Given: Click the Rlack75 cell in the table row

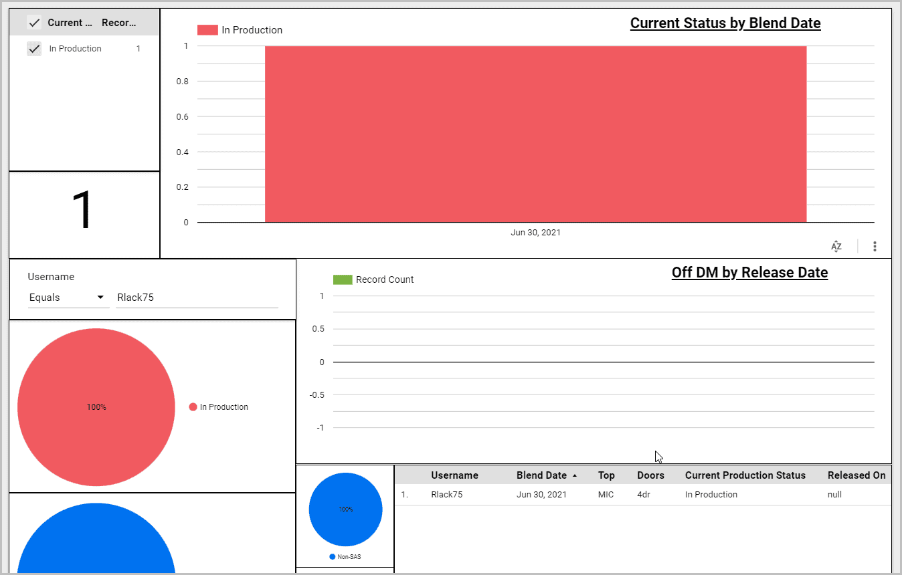Looking at the screenshot, I should click(x=446, y=495).
